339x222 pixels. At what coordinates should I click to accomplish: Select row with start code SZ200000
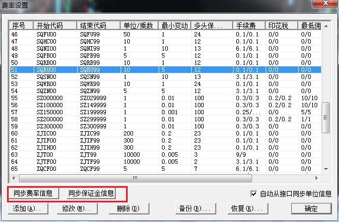pos(165,119)
